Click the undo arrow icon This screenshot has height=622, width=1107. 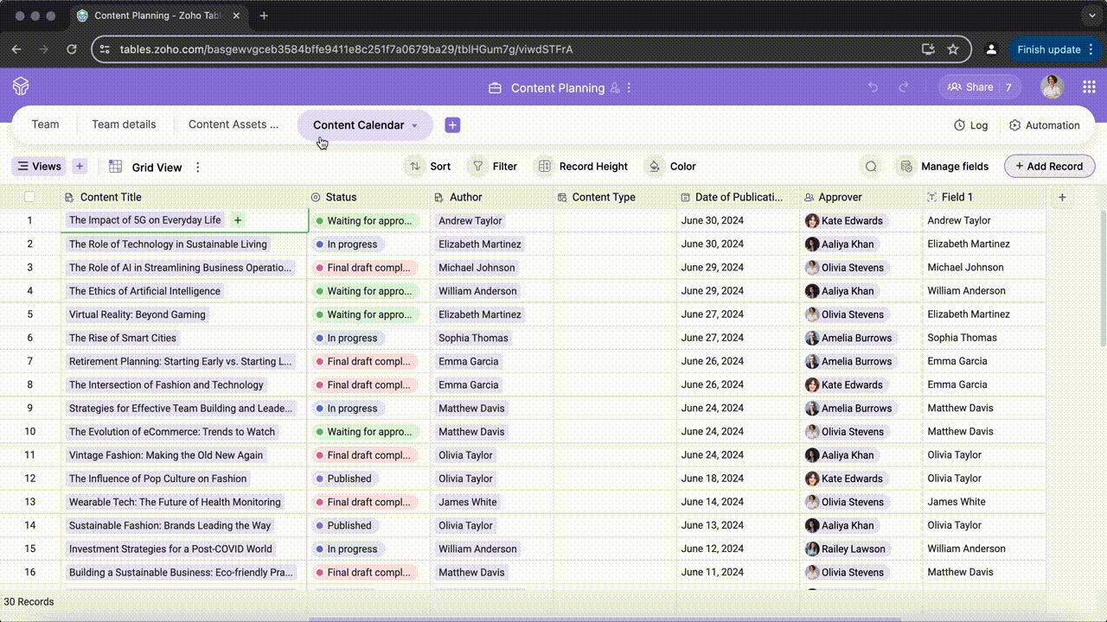point(873,87)
